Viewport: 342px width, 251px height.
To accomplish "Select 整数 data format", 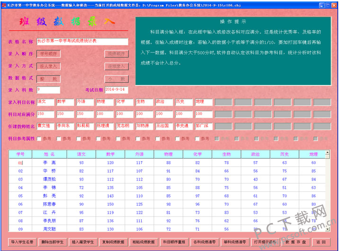I will [x=49, y=79].
